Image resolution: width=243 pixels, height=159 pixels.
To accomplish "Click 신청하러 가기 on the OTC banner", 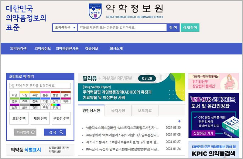I will [x=203, y=133].
